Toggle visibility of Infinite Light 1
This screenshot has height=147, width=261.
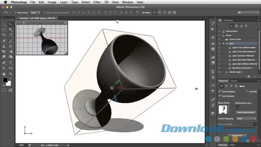(219, 72)
